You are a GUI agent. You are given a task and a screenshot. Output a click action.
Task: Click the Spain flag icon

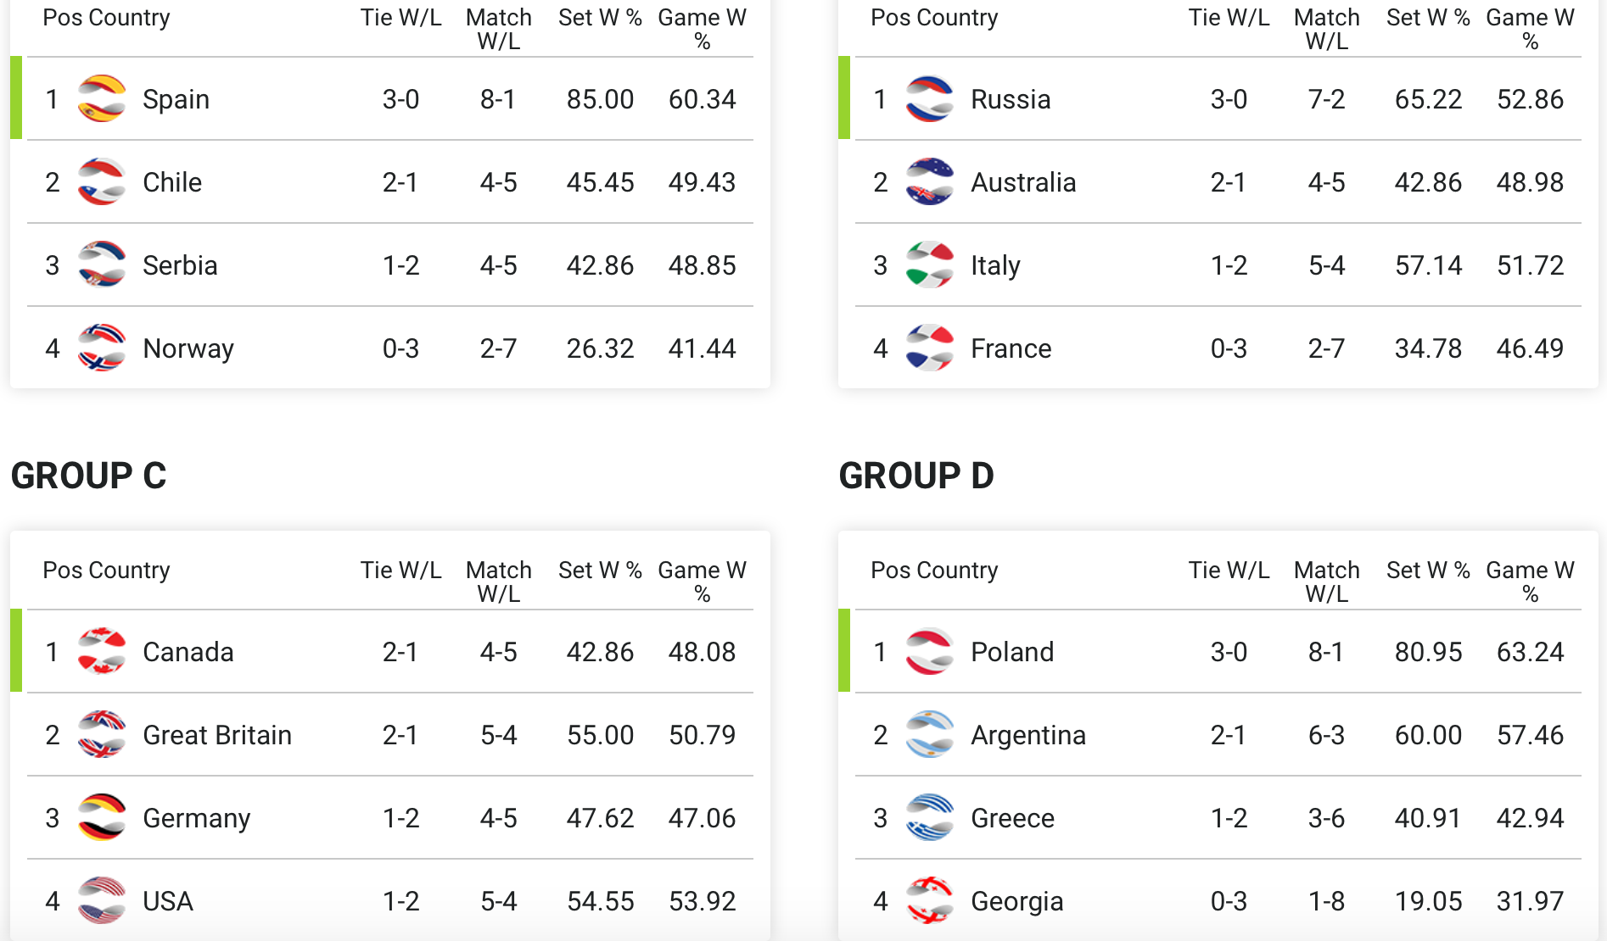coord(101,99)
